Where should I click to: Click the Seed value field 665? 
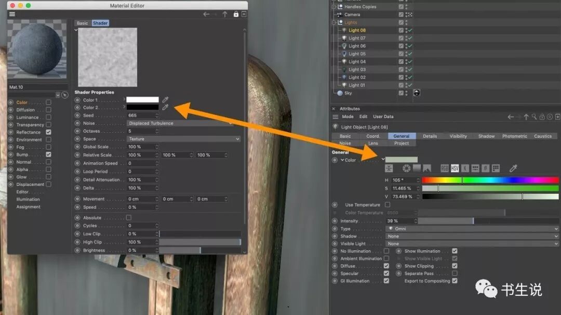tap(142, 115)
